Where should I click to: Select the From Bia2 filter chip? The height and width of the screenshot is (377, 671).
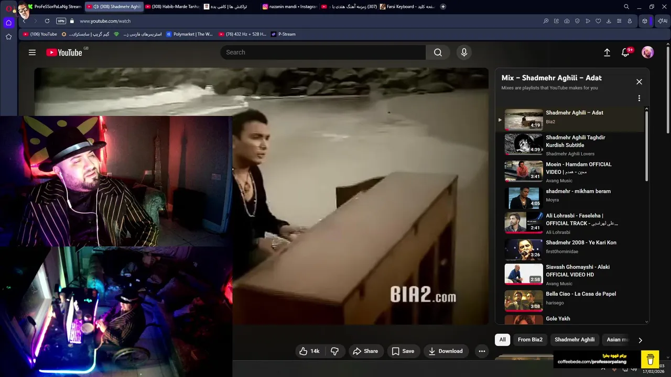point(530,340)
